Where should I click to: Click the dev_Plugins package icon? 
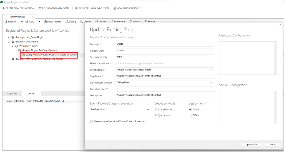[x=13, y=42]
